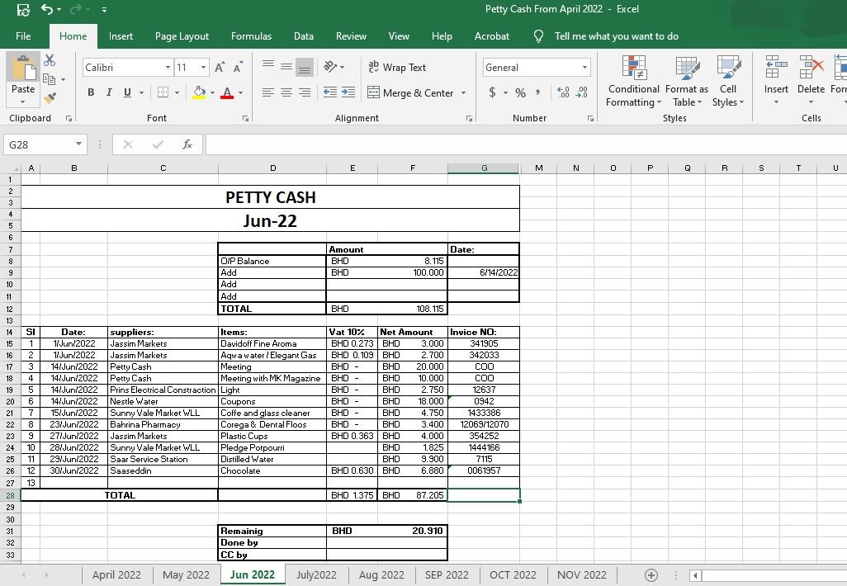Screen dimensions: 847x586
Task: Click Tell me what you want to do
Action: click(617, 36)
